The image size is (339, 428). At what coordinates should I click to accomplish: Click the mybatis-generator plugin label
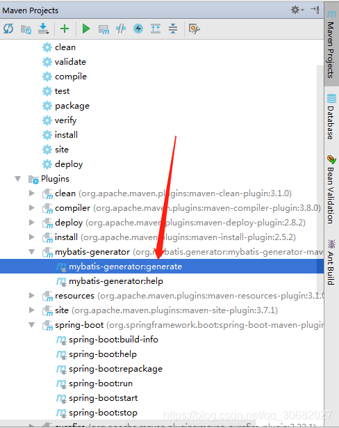click(92, 252)
